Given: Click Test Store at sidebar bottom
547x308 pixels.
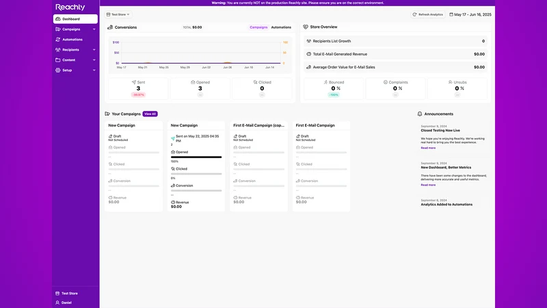Looking at the screenshot, I should [x=70, y=294].
